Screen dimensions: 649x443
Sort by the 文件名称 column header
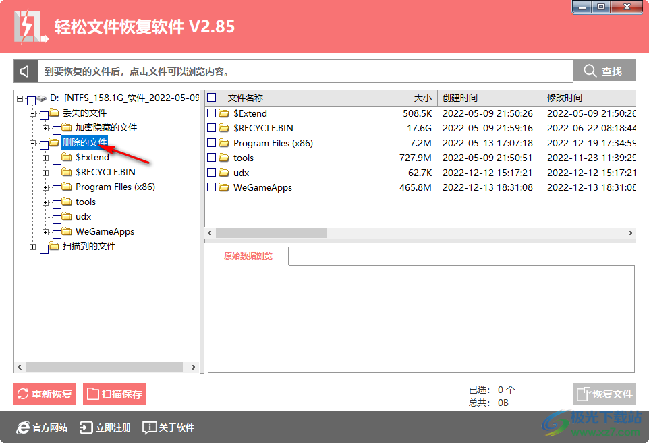pyautogui.click(x=296, y=98)
